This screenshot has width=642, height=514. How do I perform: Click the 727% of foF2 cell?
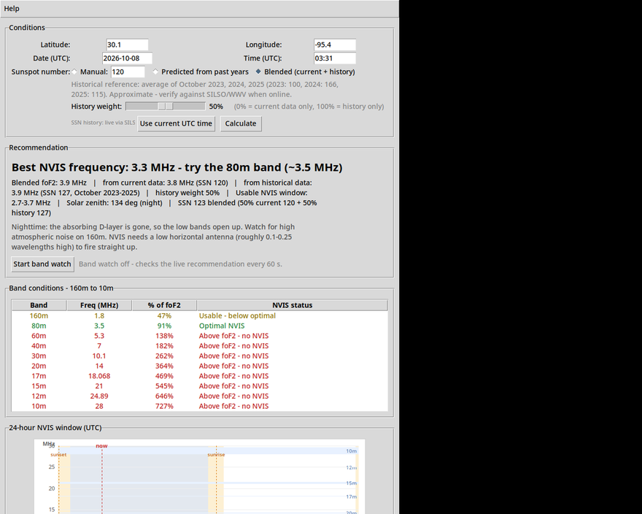pyautogui.click(x=164, y=406)
